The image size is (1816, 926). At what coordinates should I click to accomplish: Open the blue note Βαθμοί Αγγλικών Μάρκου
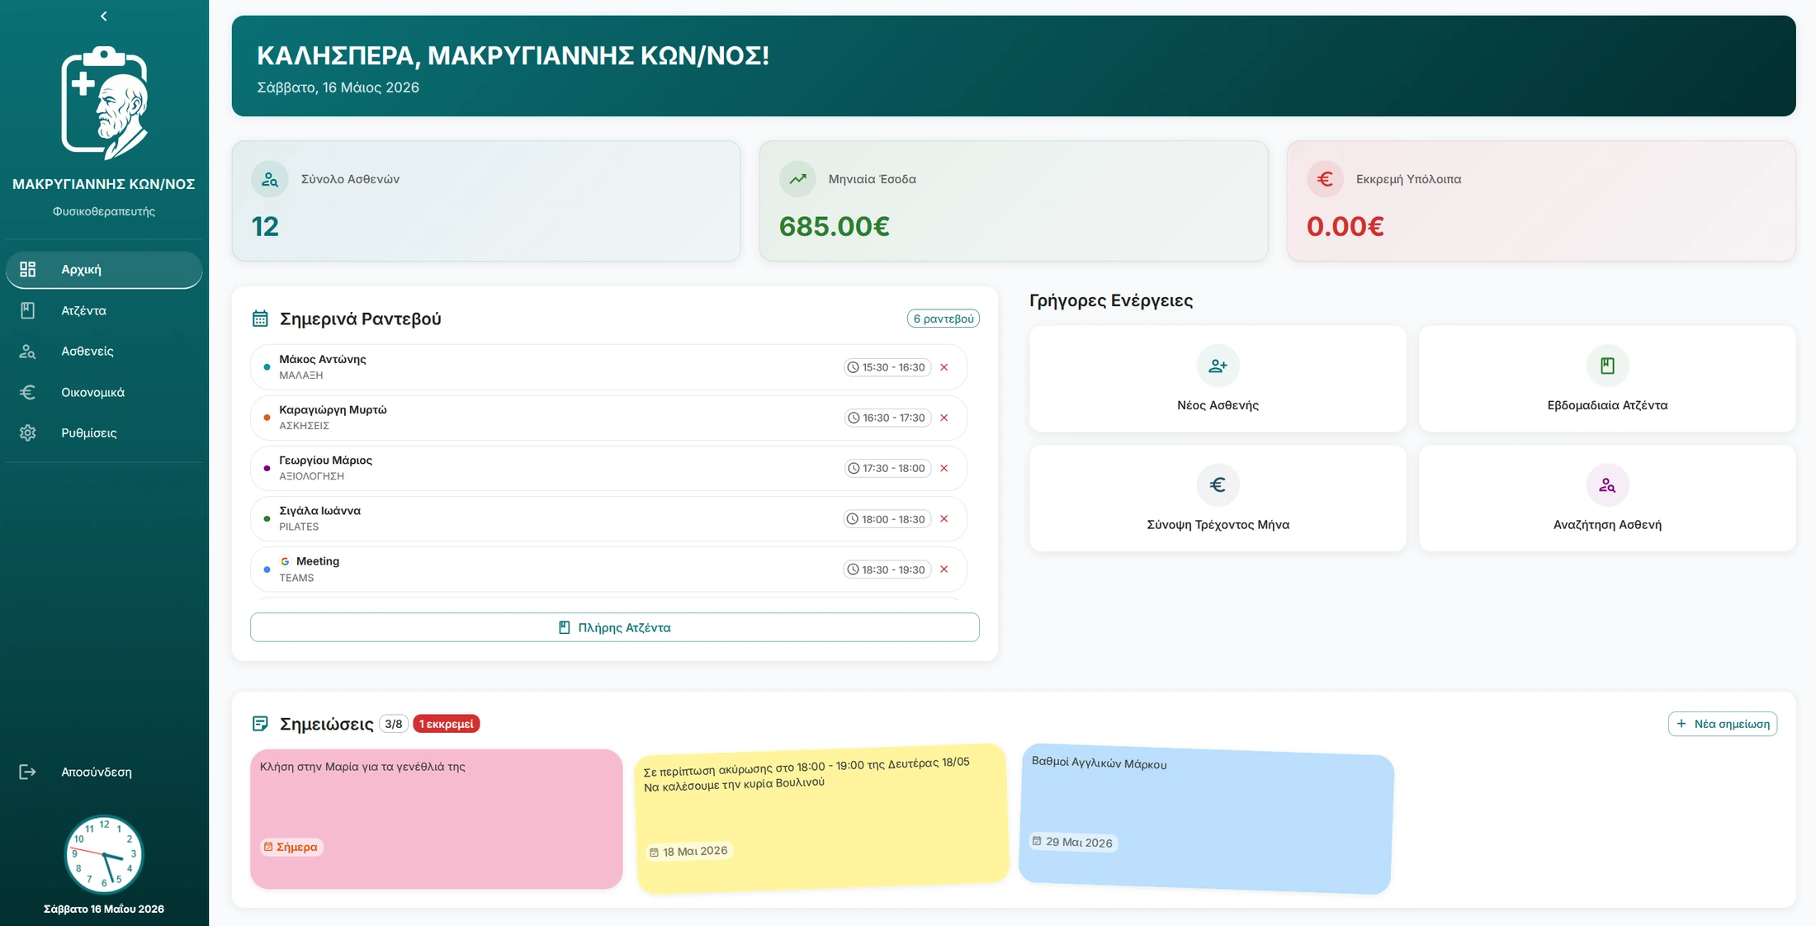click(1206, 819)
